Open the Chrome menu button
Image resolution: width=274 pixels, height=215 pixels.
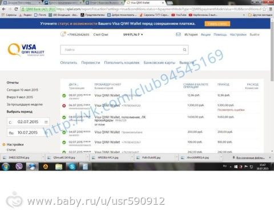click(x=271, y=9)
